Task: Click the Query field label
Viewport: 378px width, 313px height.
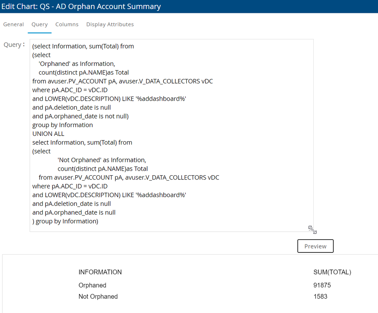Action: point(14,45)
